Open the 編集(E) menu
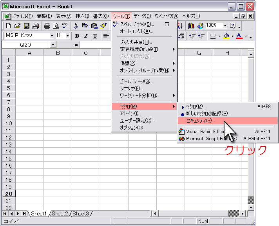The height and width of the screenshot is (226, 279). [44, 16]
